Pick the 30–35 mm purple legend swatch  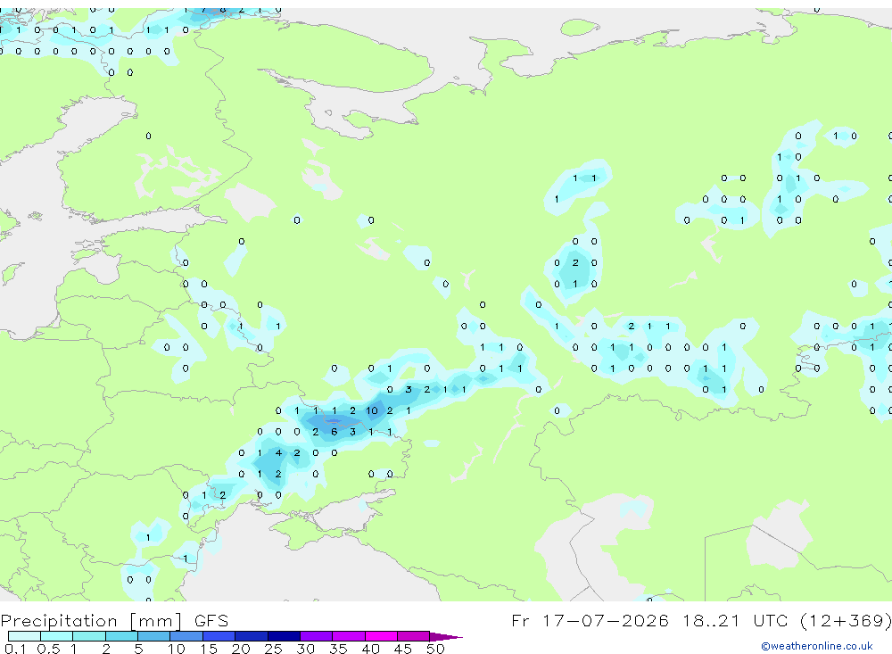coord(317,636)
